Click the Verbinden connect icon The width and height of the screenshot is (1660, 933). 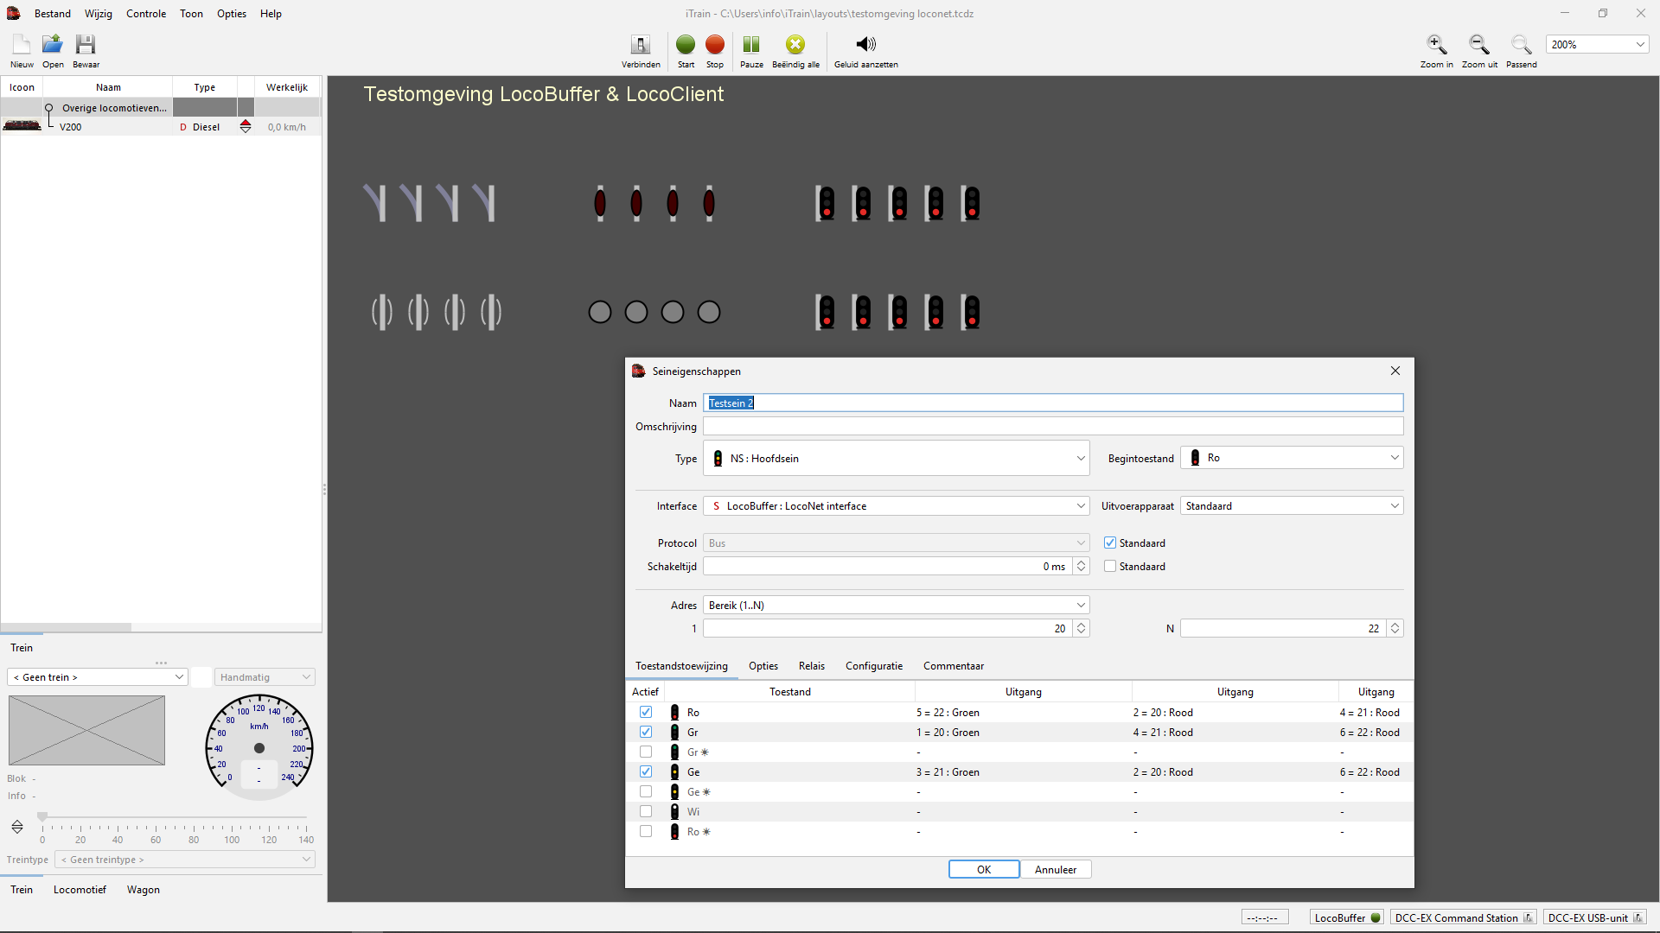(x=641, y=45)
